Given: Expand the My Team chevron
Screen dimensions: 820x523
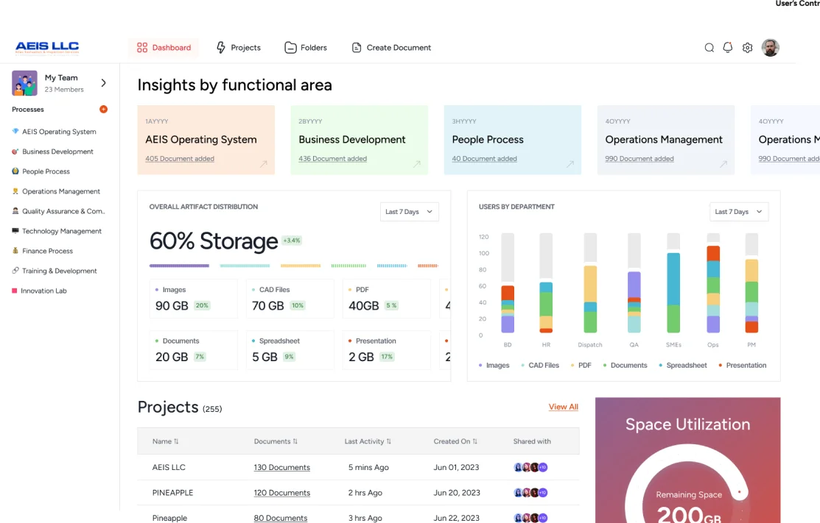Looking at the screenshot, I should tap(103, 83).
